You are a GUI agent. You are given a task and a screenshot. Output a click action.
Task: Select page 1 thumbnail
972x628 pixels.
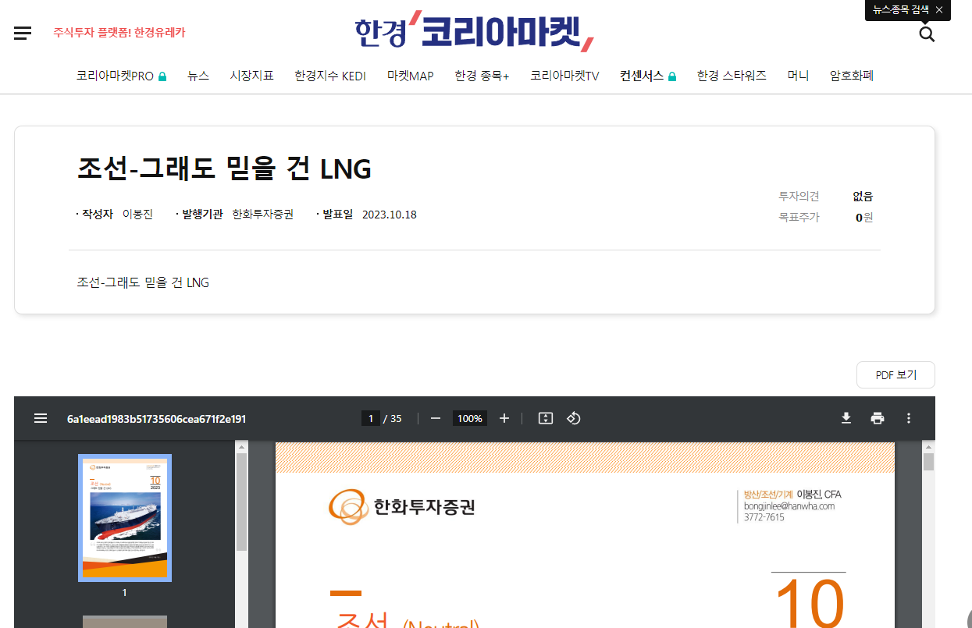125,518
